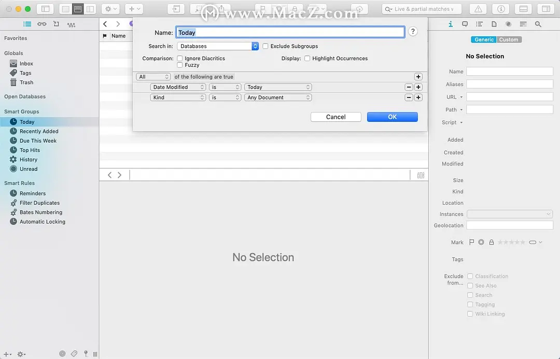
Task: Toggle the inspector panel toolbar icon
Action: [545, 9]
